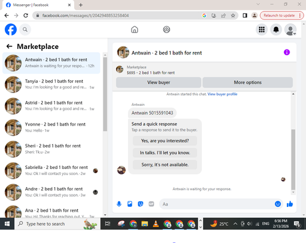This screenshot has width=306, height=243.
Task: Choose a GIF with the GIF icon
Action: point(151,204)
